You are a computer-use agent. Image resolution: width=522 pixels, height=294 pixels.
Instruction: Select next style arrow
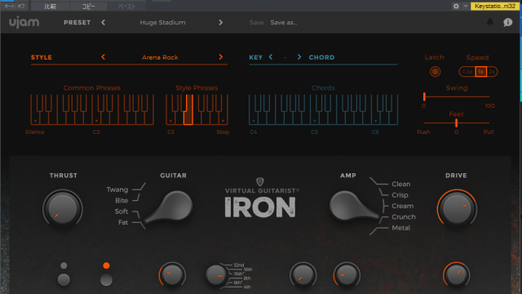point(221,57)
